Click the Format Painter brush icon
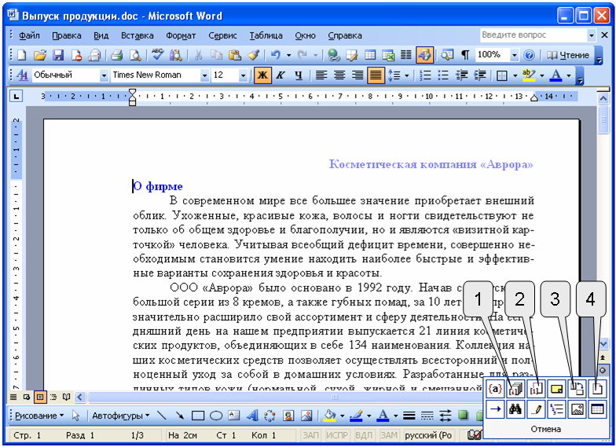 253,55
